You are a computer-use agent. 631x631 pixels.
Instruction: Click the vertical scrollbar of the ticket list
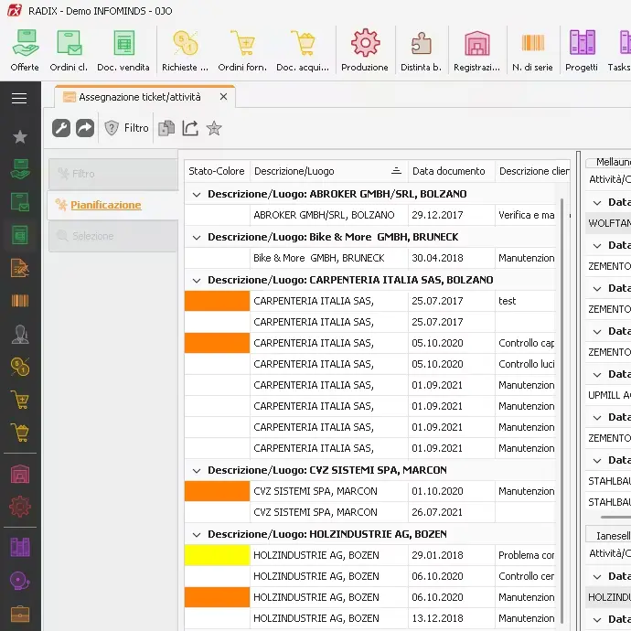coord(561,411)
